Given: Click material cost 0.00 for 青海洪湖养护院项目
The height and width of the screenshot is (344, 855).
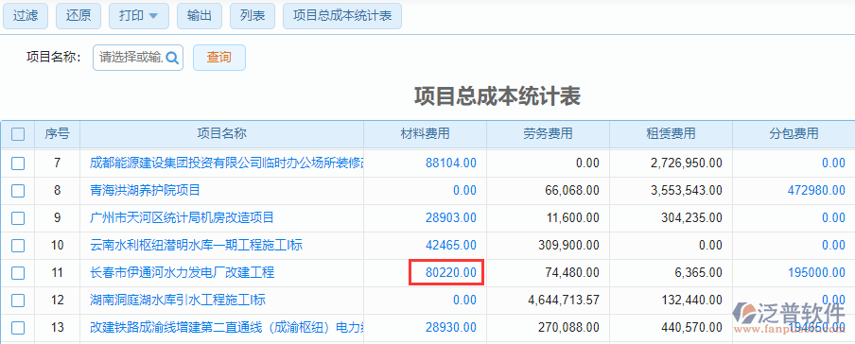Looking at the screenshot, I should [x=464, y=190].
